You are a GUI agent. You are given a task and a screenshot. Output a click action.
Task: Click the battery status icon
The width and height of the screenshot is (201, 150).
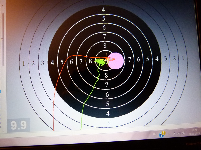coord(174,133)
